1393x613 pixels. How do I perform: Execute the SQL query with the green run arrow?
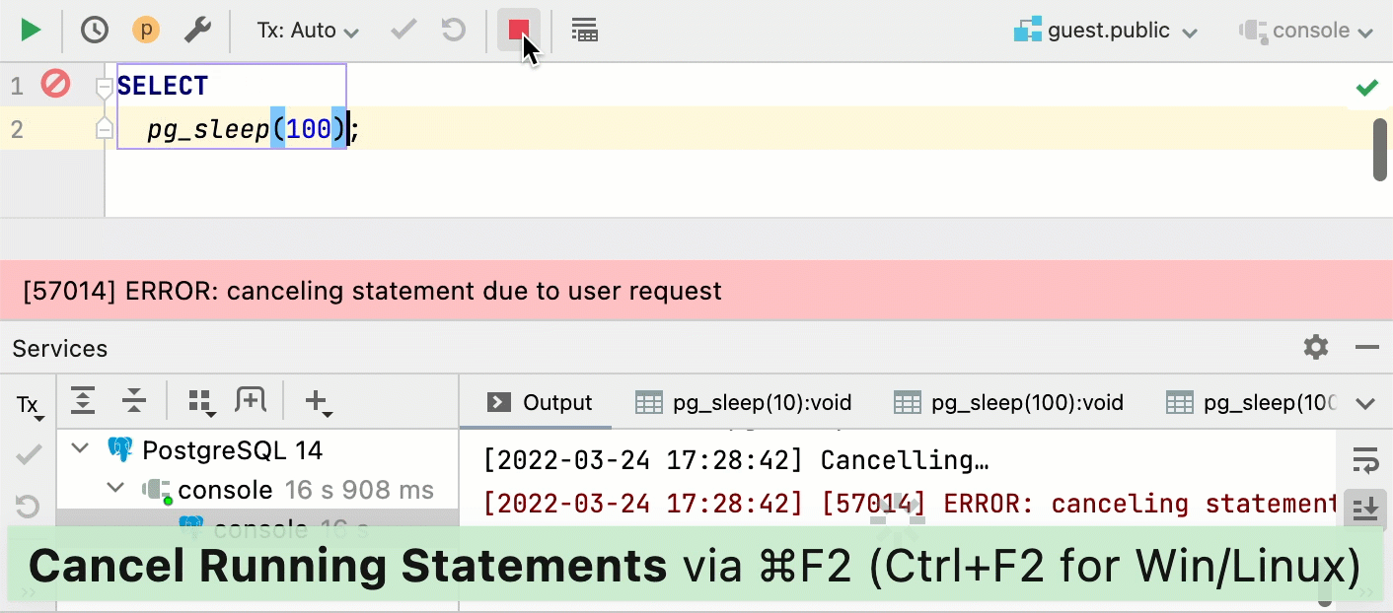pos(31,30)
